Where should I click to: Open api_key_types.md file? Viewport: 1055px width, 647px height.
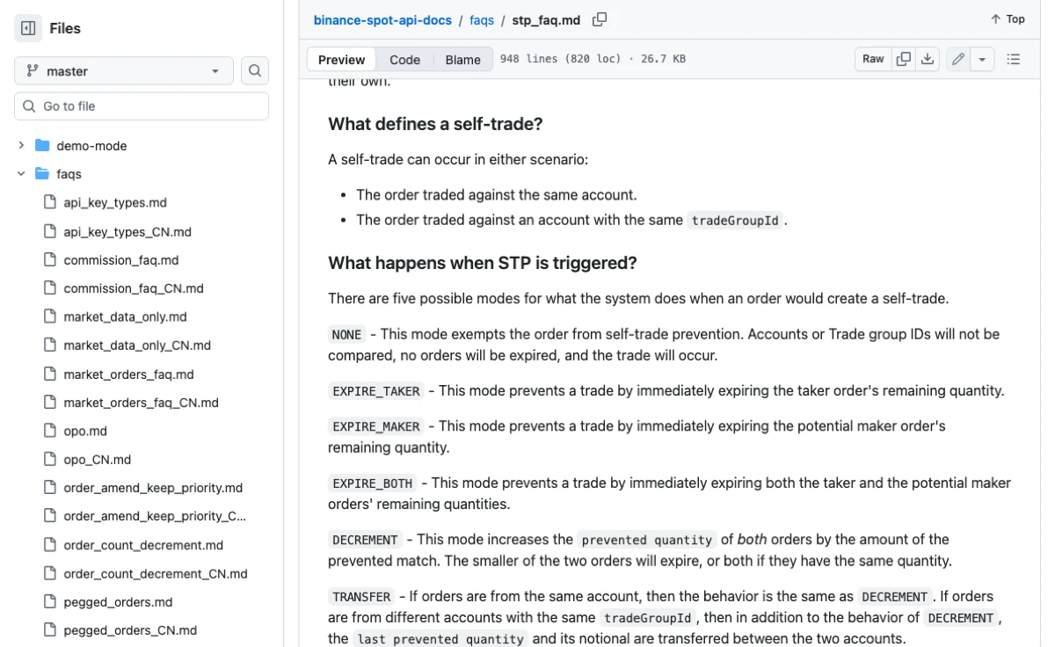(x=115, y=202)
